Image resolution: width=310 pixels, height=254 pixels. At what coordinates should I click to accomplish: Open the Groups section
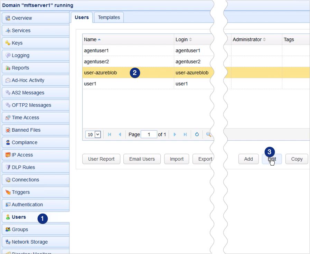(x=20, y=229)
